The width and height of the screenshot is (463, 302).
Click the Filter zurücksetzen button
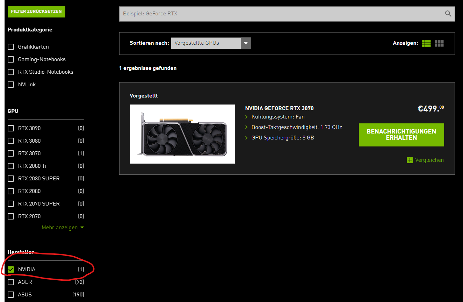coord(36,12)
